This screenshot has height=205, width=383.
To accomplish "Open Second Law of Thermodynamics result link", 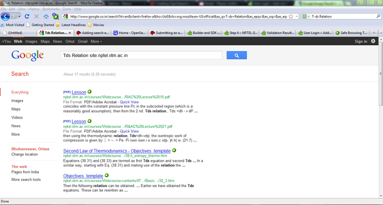I will (x=117, y=151).
